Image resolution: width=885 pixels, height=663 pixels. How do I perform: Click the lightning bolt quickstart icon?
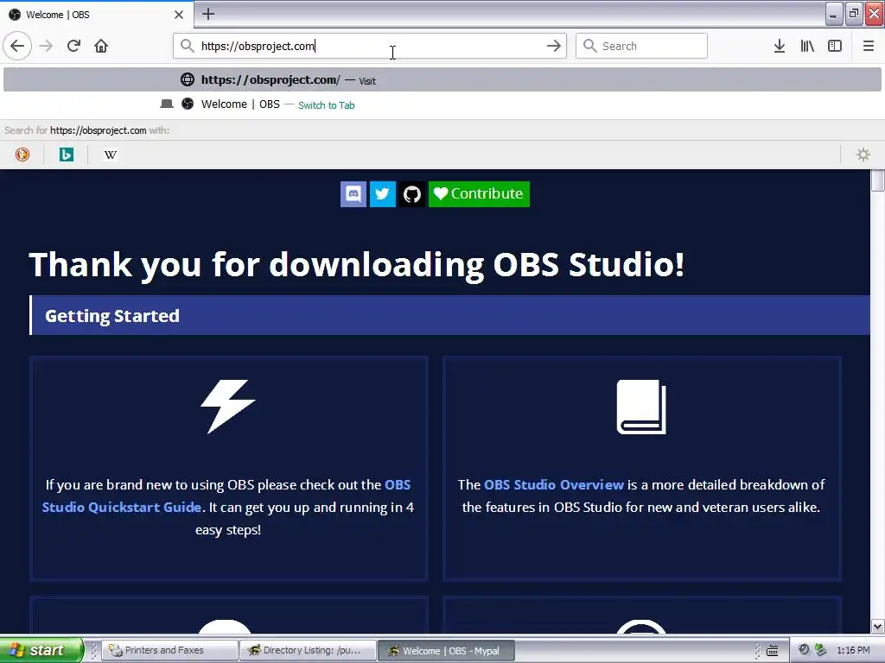point(228,407)
